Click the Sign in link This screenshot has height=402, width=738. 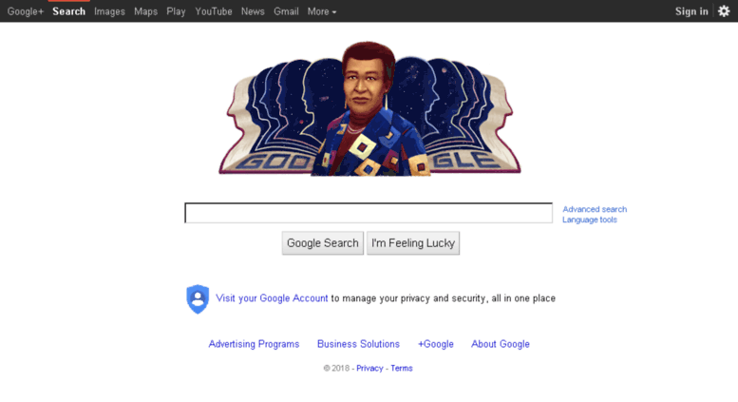pyautogui.click(x=691, y=11)
